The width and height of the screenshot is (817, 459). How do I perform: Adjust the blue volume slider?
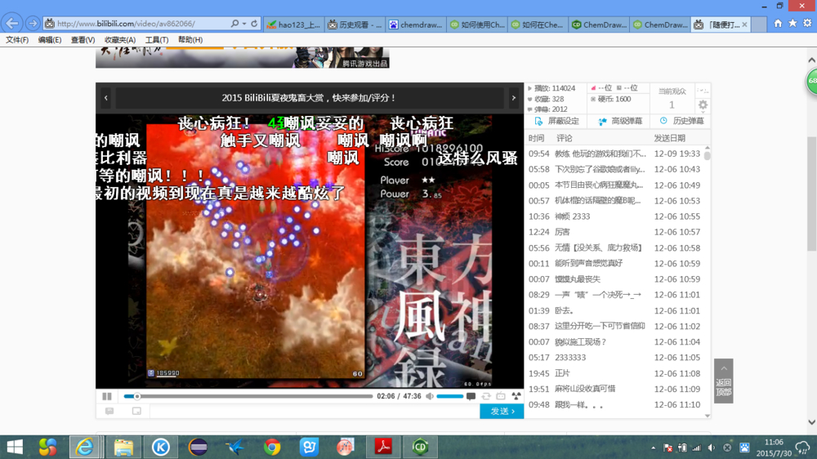(449, 396)
